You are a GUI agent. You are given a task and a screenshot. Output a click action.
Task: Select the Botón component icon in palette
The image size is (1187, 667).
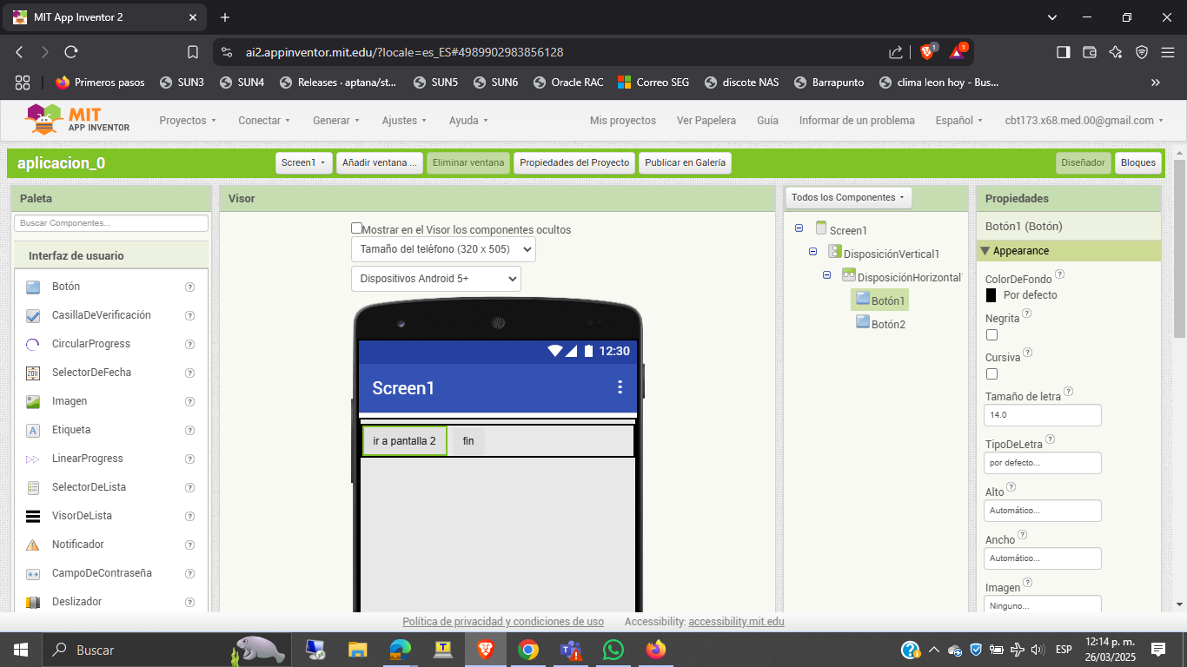[33, 287]
